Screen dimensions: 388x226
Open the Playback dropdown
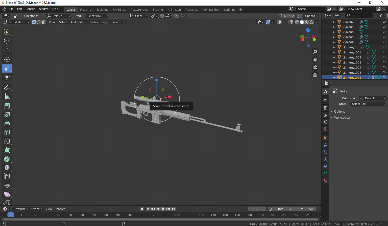(20, 209)
